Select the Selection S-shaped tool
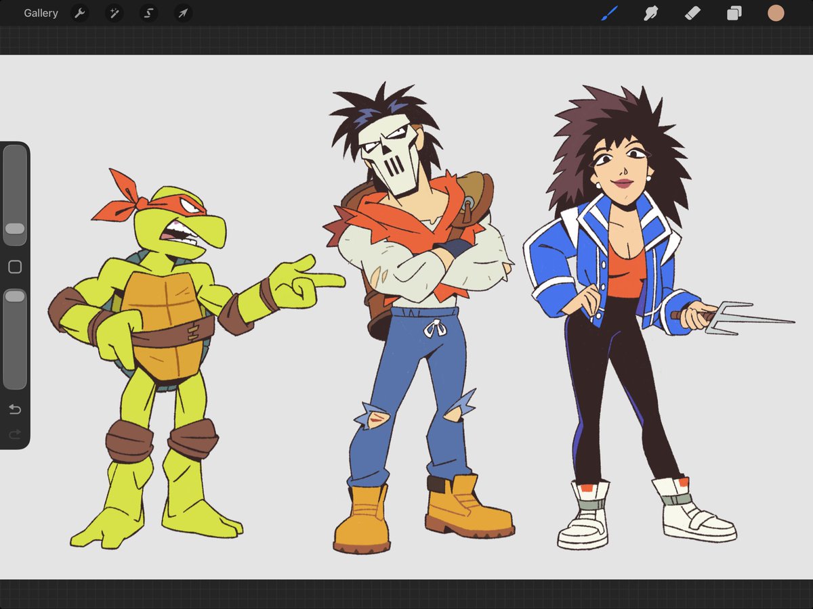Screen dimensions: 813x609 click(148, 14)
